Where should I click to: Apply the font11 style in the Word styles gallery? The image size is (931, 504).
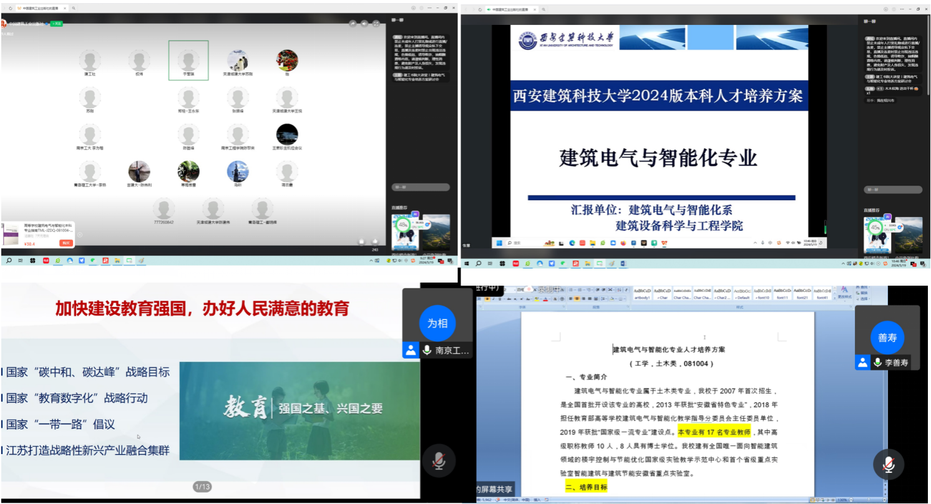(782, 293)
